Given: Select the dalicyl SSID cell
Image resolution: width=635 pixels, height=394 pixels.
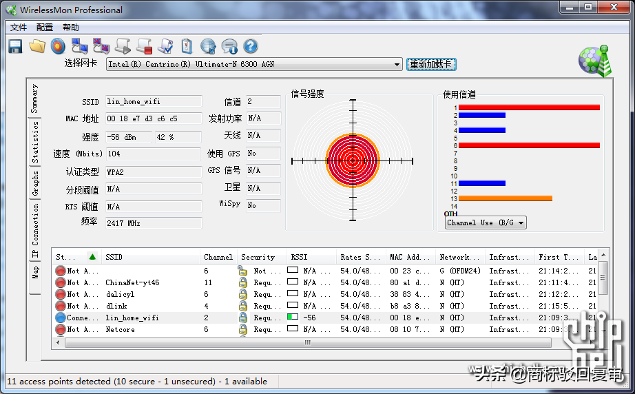Looking at the screenshot, I should (x=120, y=294).
